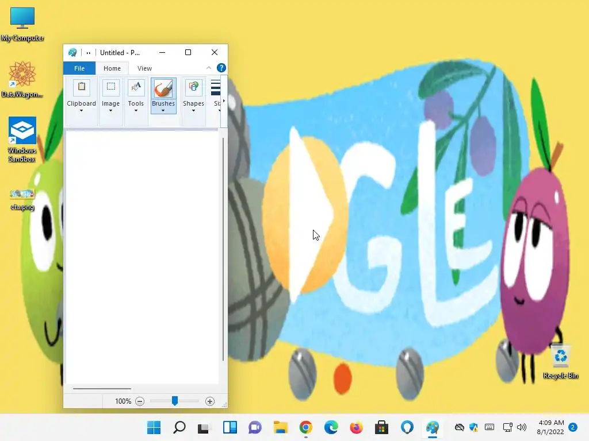Open taskbar Search

click(x=179, y=427)
